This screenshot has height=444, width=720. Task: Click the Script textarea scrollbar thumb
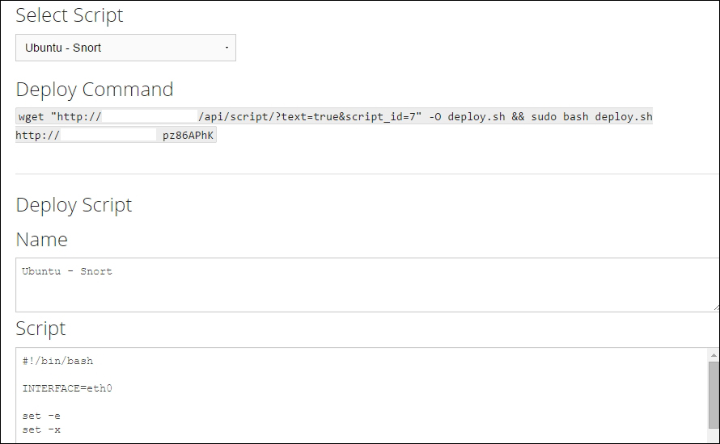click(714, 396)
